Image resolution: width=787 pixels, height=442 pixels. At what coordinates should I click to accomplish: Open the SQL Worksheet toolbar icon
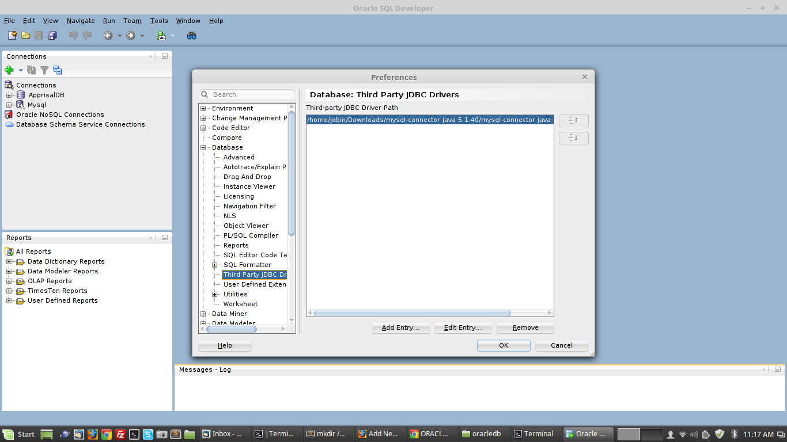pyautogui.click(x=161, y=36)
